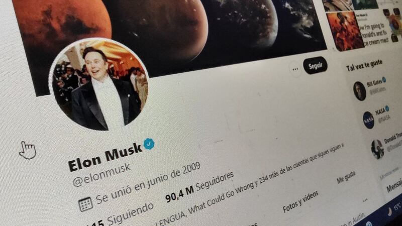402x226 pixels.
Task: Click Donald Trump's suggested account avatar
Action: click(x=377, y=149)
